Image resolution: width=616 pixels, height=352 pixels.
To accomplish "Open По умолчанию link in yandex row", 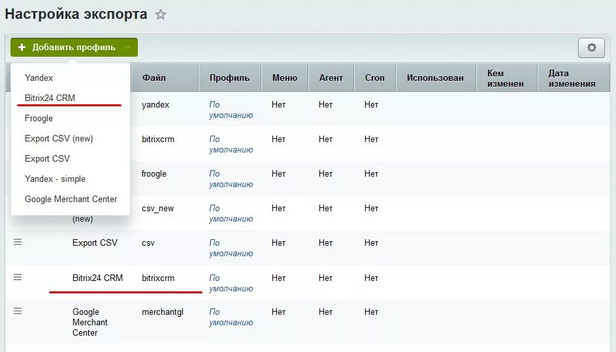I will tap(231, 110).
